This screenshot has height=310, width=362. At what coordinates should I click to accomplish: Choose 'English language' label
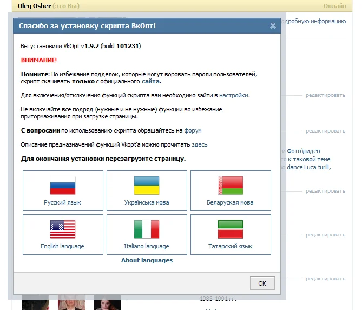[62, 246]
